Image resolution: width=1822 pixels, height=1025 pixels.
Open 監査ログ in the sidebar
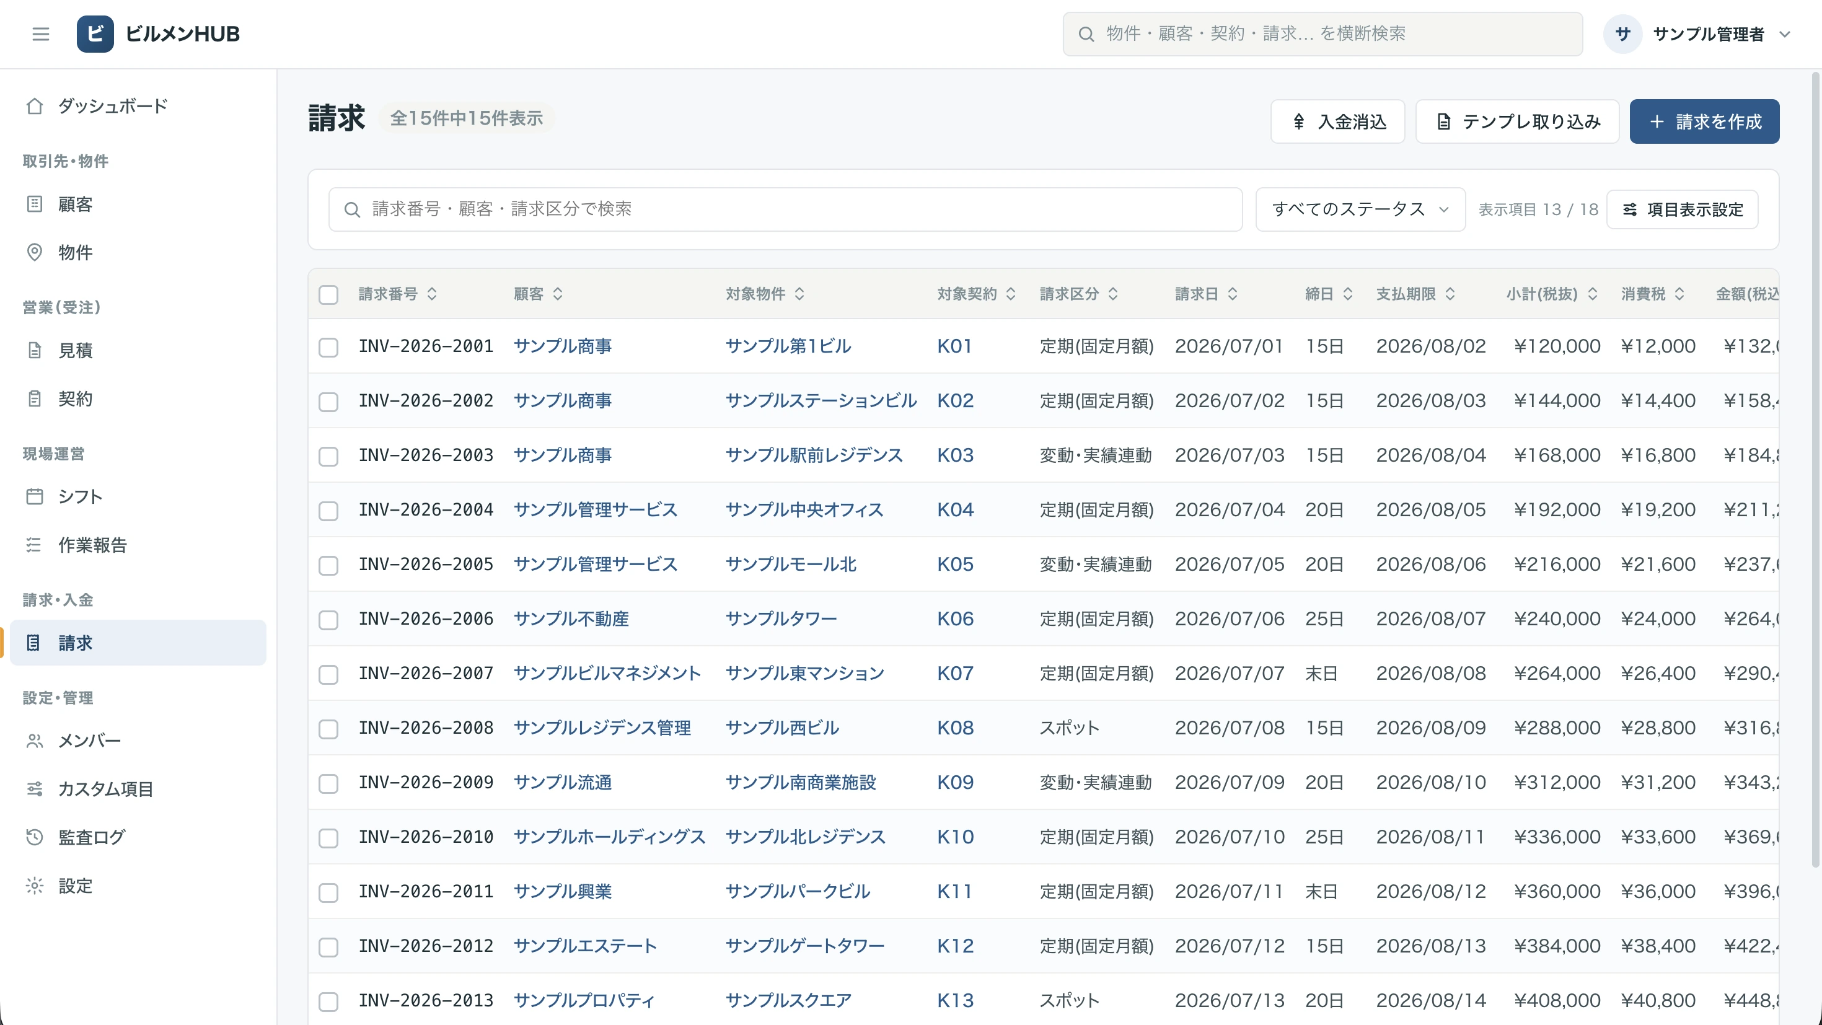pyautogui.click(x=138, y=838)
